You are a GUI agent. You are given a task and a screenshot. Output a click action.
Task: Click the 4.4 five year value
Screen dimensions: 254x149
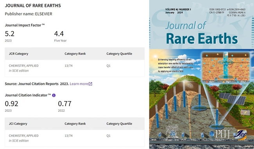[59, 34]
